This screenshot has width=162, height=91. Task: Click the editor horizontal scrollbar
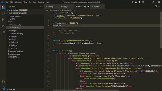point(86,90)
